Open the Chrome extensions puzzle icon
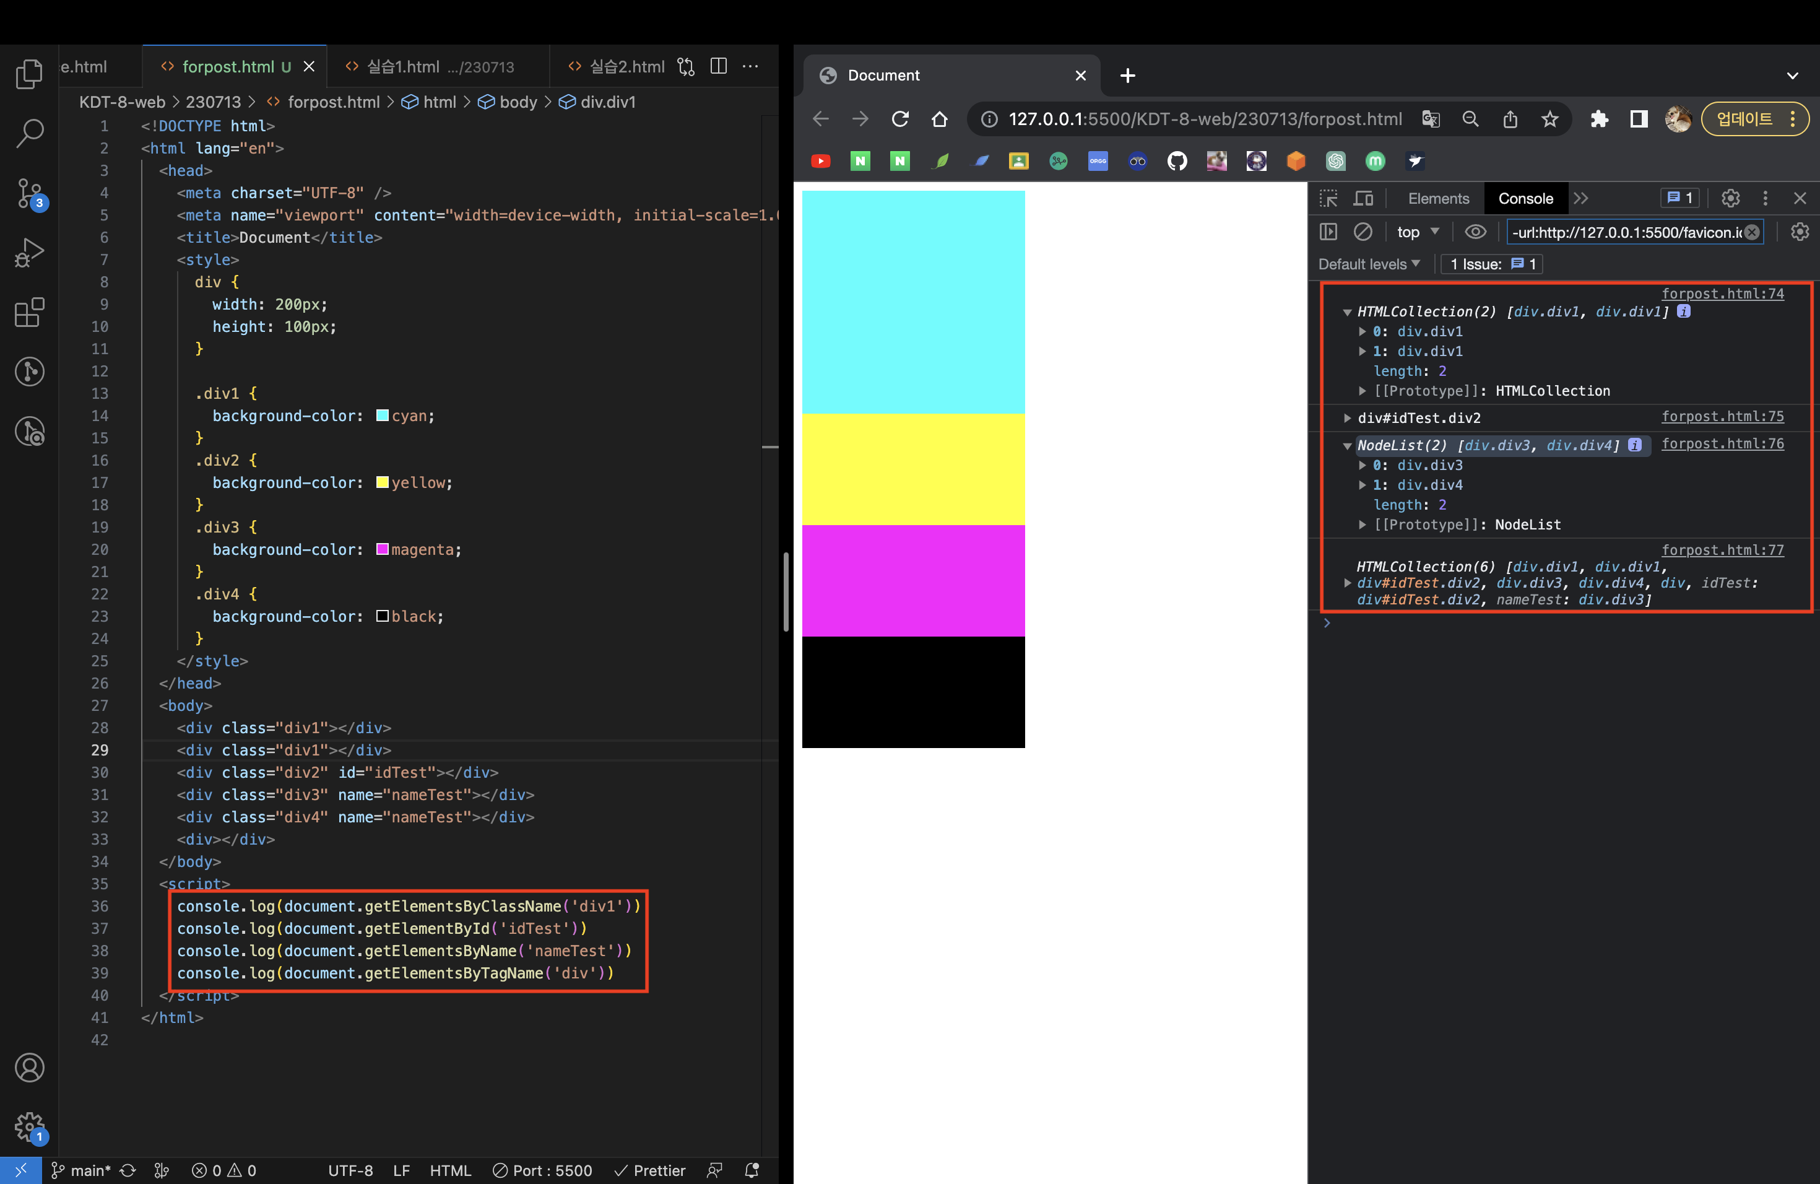This screenshot has height=1184, width=1820. click(1599, 118)
